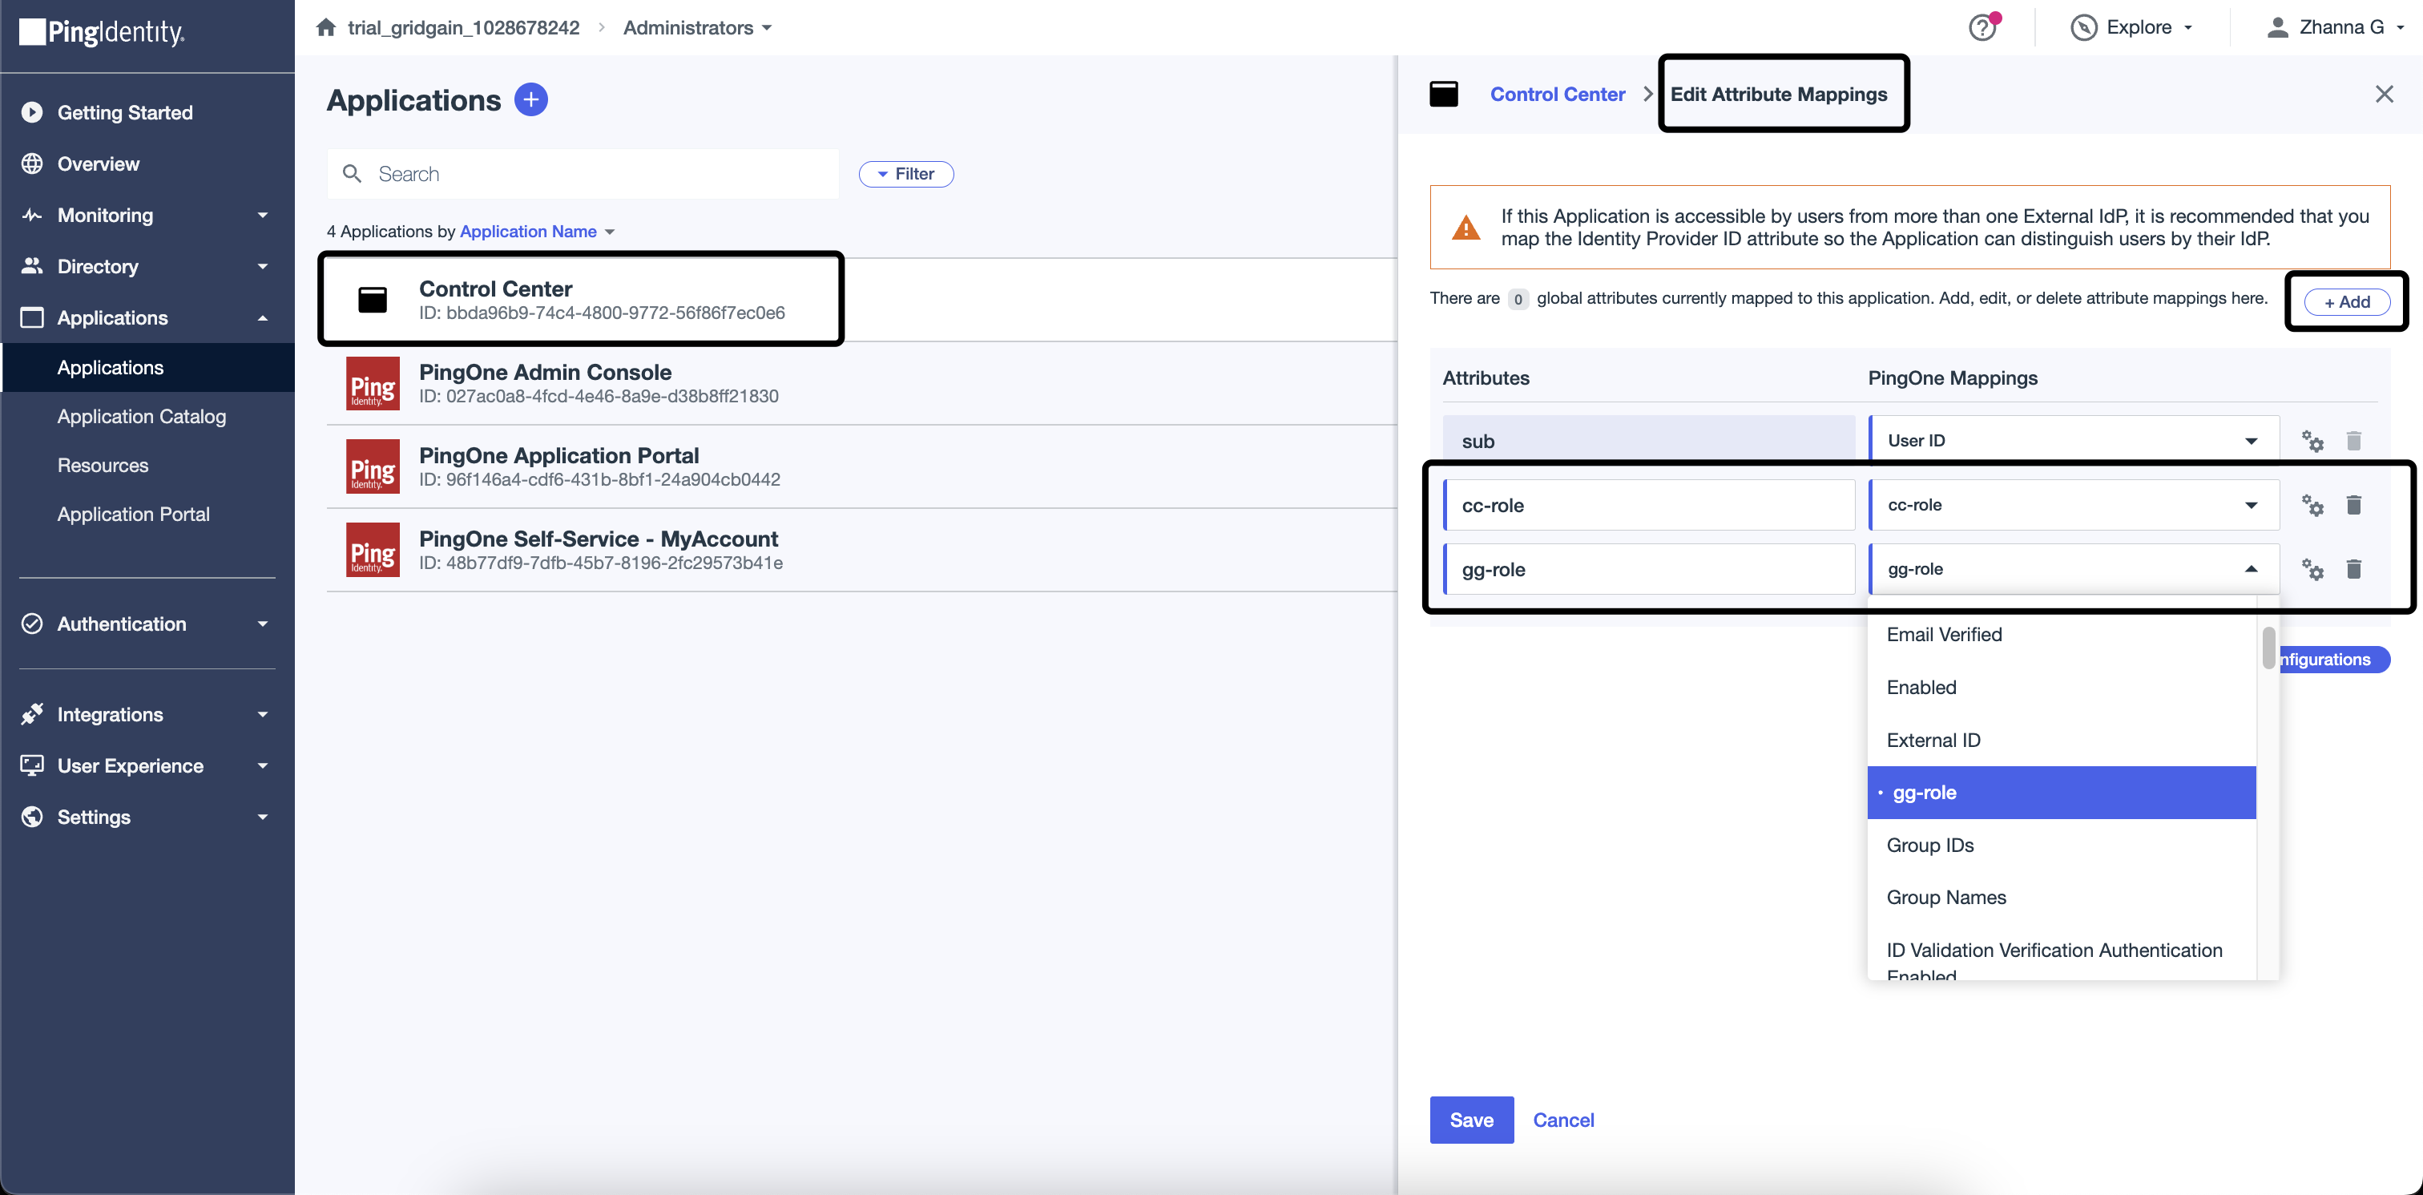
Task: Choose Group Names from dropdown list
Action: 2061,898
